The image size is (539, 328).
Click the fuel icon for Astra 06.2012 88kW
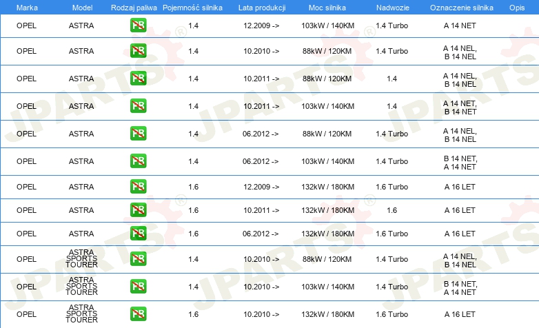coord(138,134)
